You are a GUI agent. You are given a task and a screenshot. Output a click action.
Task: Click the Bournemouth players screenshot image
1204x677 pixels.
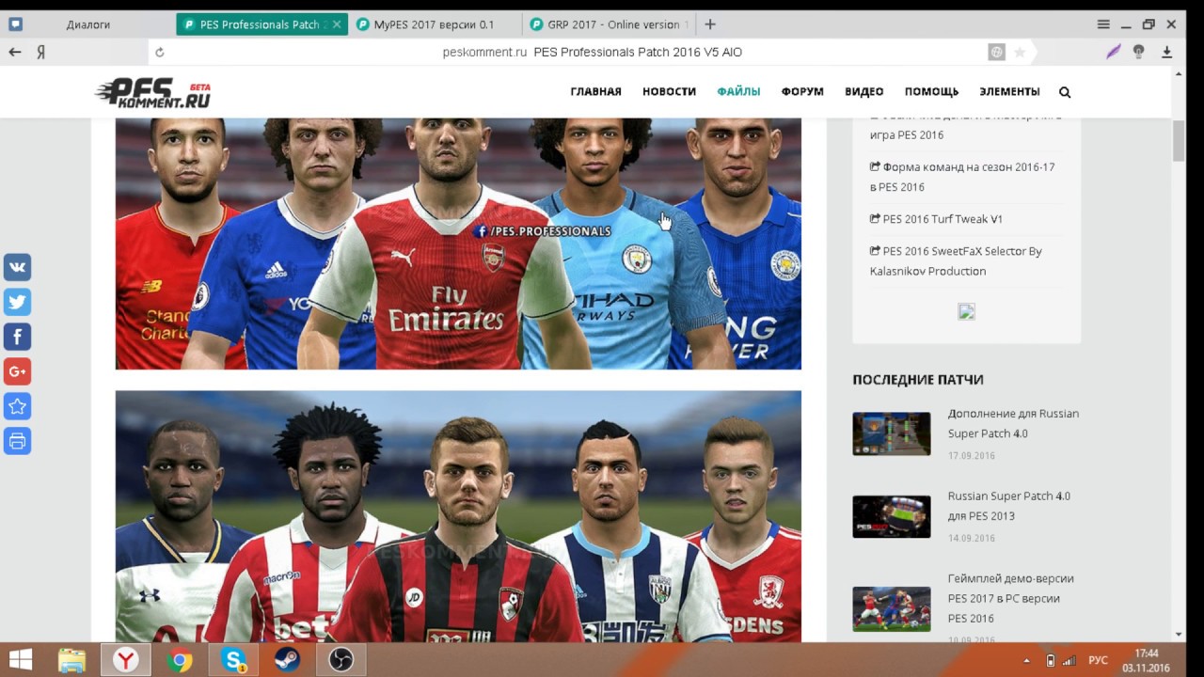click(458, 516)
